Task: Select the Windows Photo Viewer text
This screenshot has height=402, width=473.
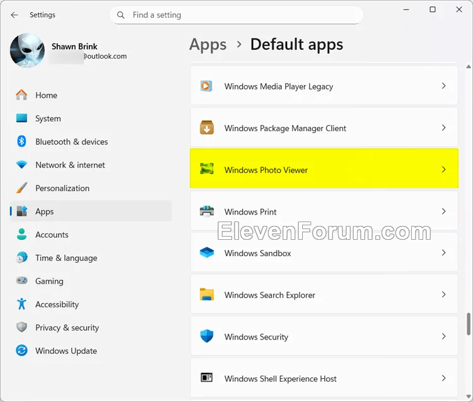Action: click(x=266, y=170)
